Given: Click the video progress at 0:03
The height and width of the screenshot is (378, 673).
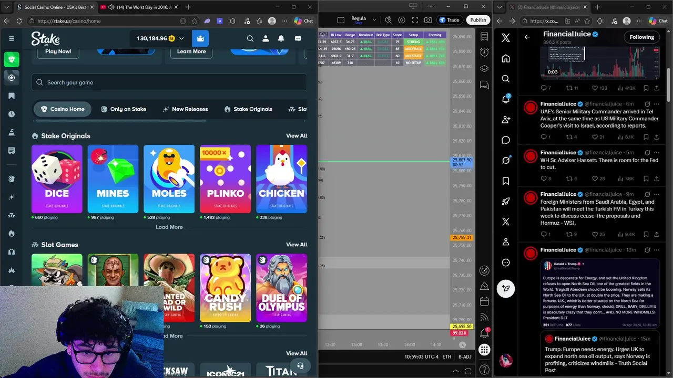Looking at the screenshot, I should (553, 72).
